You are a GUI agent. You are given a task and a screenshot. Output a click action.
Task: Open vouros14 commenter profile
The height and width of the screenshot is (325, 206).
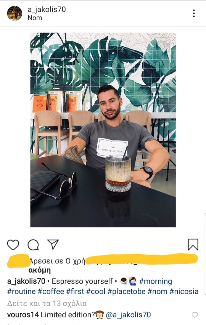[23, 315]
